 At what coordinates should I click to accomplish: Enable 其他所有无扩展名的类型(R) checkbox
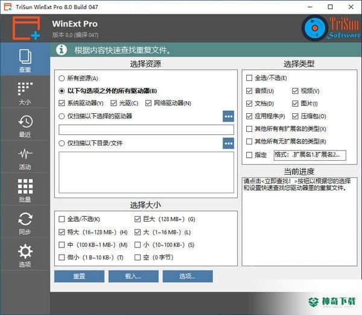pyautogui.click(x=249, y=142)
